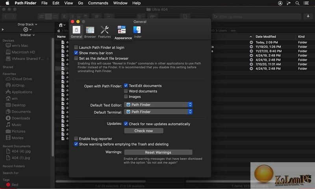This screenshot has width=315, height=189.
Task: Open Documents in sidebar
Action: [x=18, y=112]
